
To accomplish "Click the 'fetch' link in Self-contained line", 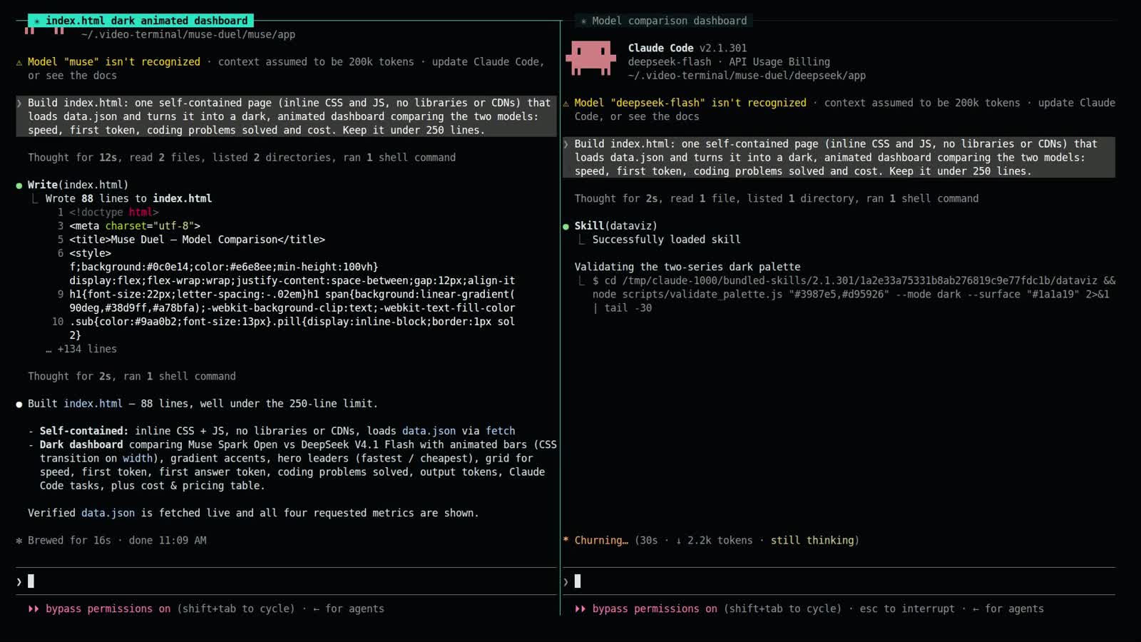I will pos(500,431).
